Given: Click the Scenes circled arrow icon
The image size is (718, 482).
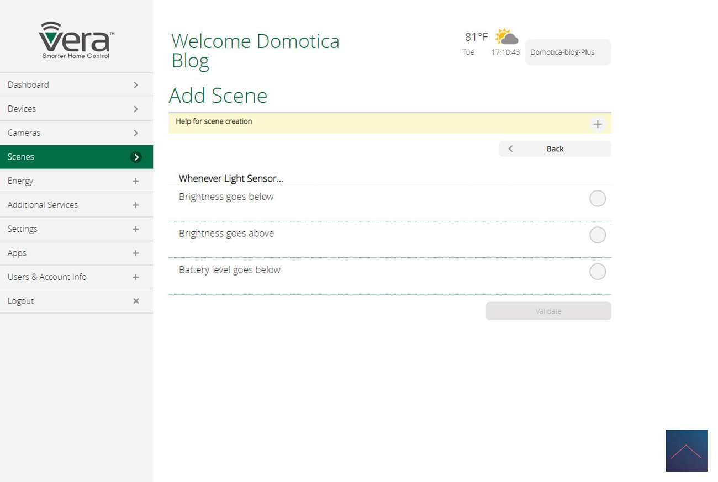Looking at the screenshot, I should (136, 157).
